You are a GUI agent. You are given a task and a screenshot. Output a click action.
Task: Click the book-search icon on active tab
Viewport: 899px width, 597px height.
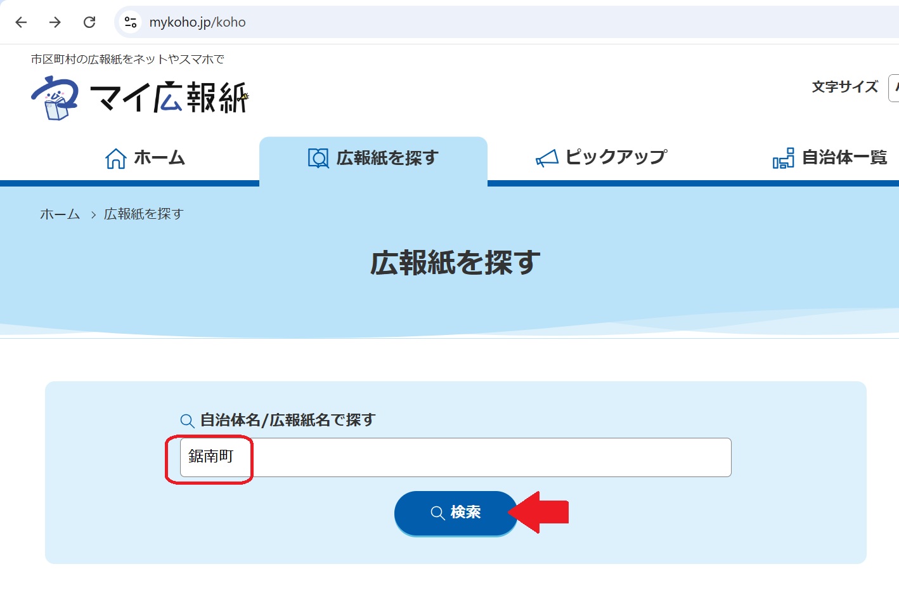pyautogui.click(x=318, y=158)
